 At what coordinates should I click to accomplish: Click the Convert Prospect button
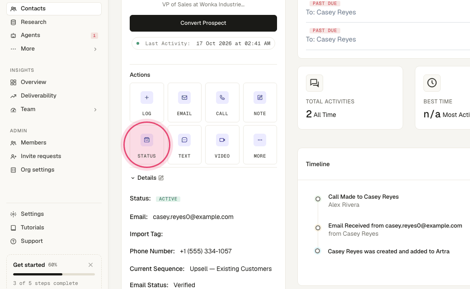pyautogui.click(x=203, y=23)
